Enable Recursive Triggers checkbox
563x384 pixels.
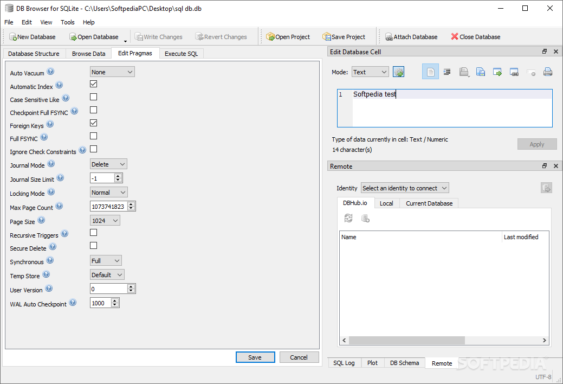93,232
